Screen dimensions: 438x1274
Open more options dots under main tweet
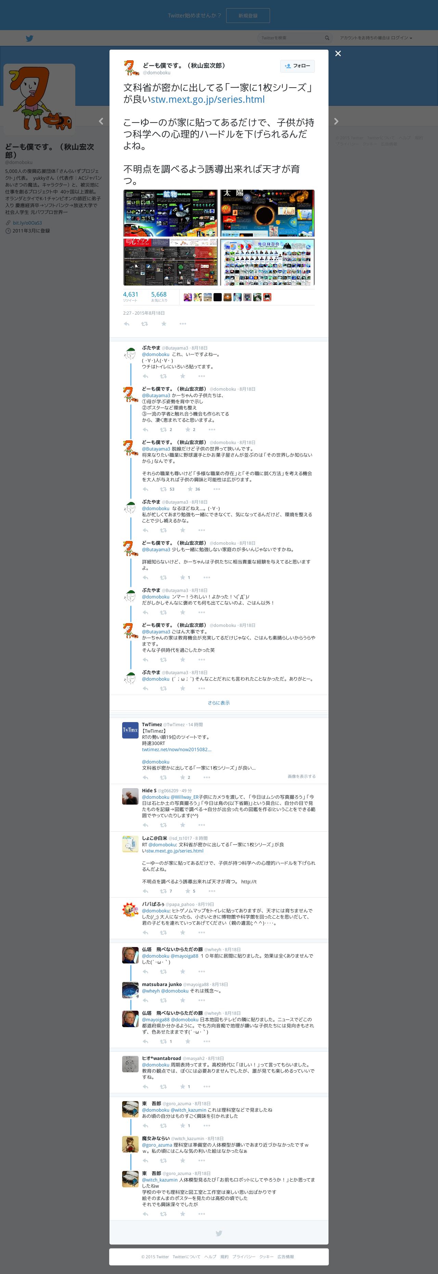(x=183, y=324)
